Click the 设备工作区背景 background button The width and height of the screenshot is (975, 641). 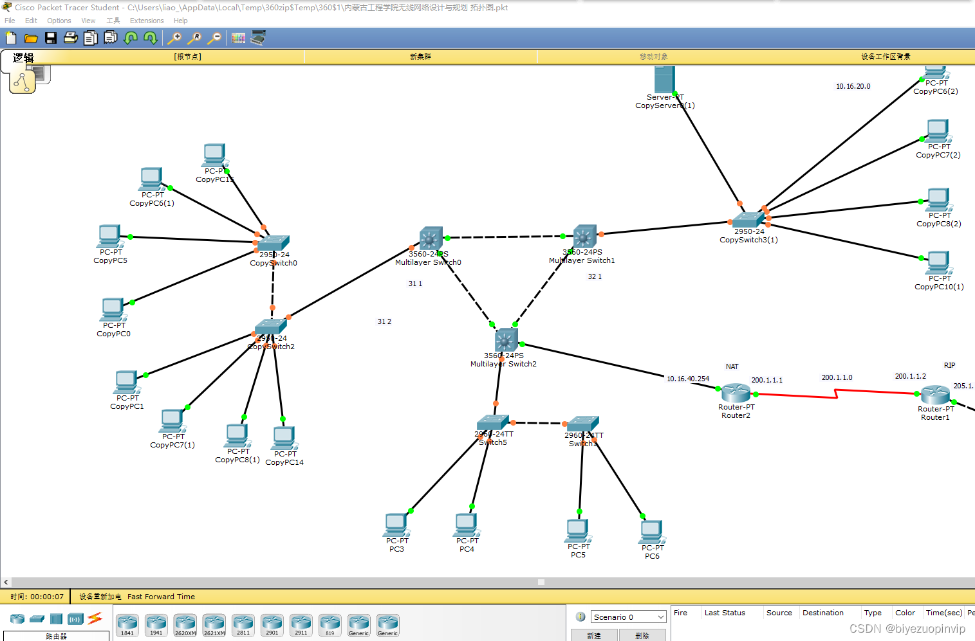(886, 57)
